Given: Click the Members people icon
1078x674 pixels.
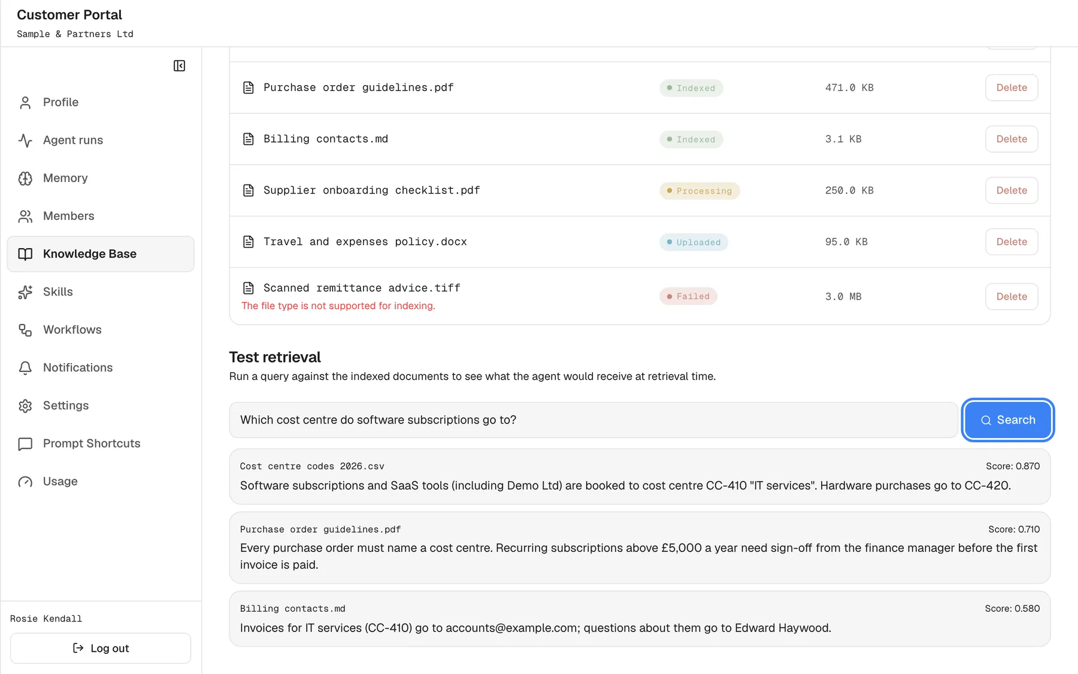Looking at the screenshot, I should 25,216.
